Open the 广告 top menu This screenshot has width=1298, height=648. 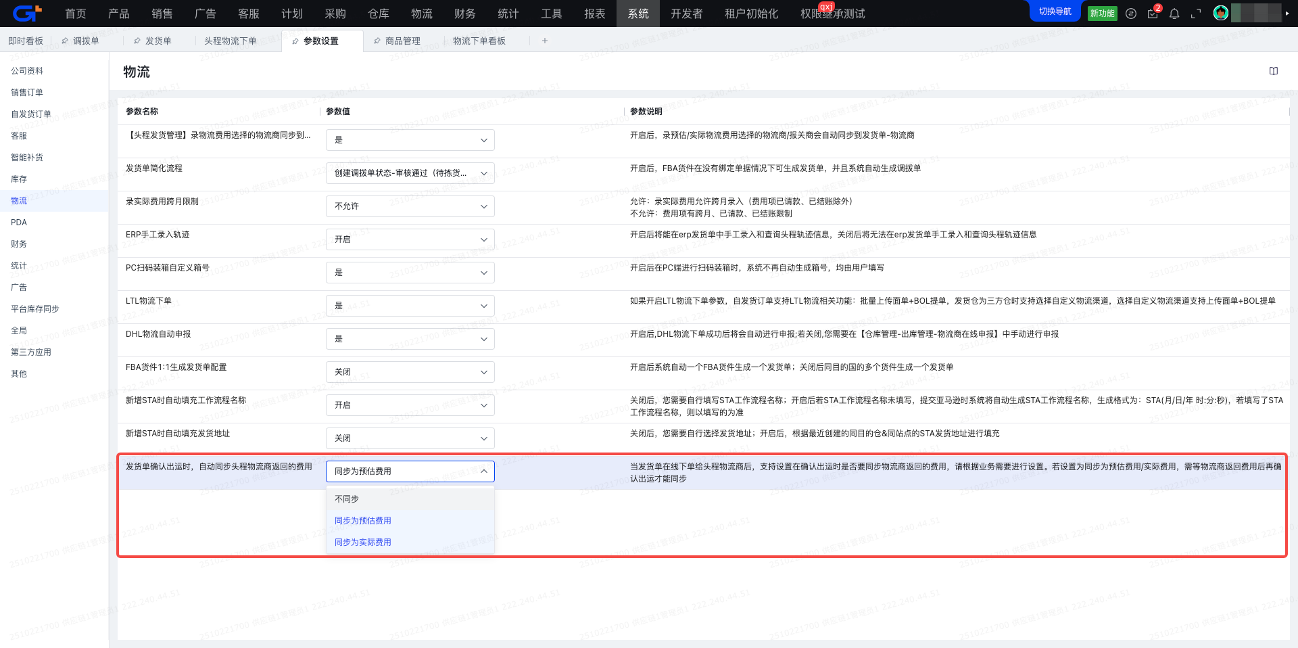(206, 14)
